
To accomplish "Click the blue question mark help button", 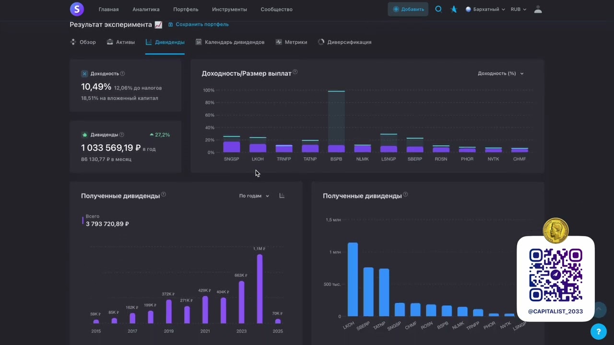I will (x=598, y=331).
